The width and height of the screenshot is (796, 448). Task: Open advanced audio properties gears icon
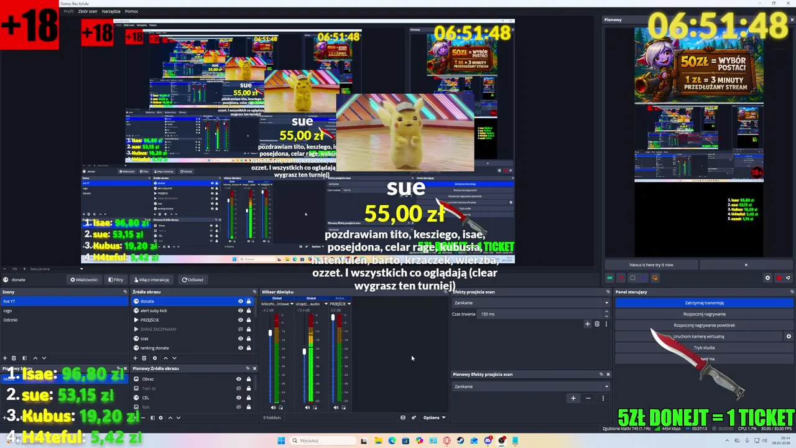point(414,418)
